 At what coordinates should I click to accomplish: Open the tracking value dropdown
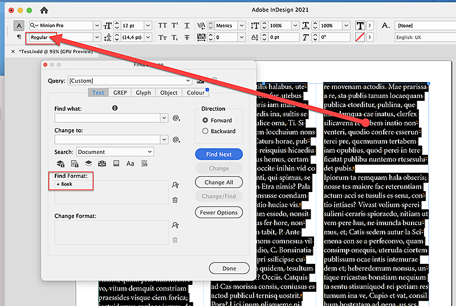[x=242, y=37]
